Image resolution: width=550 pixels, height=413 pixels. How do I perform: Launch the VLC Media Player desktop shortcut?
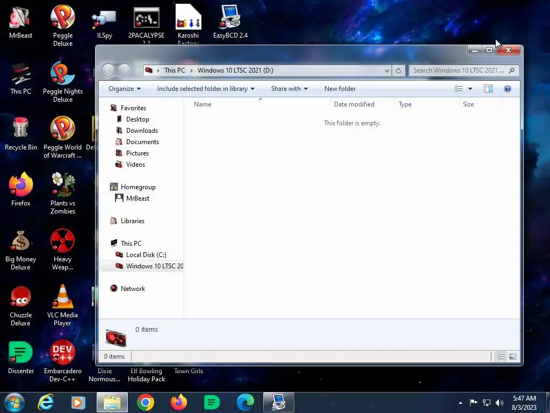(x=62, y=305)
